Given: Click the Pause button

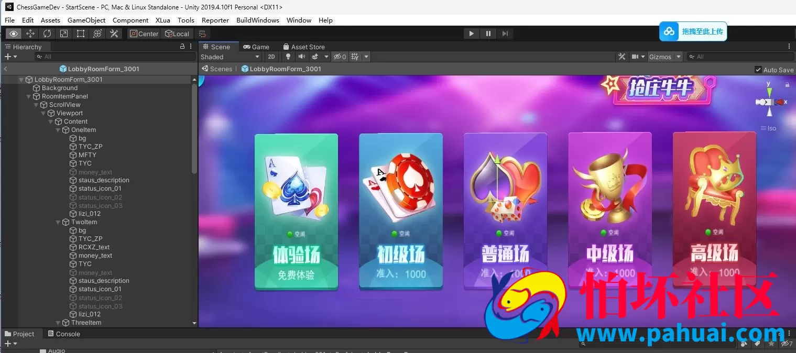Looking at the screenshot, I should click(488, 34).
